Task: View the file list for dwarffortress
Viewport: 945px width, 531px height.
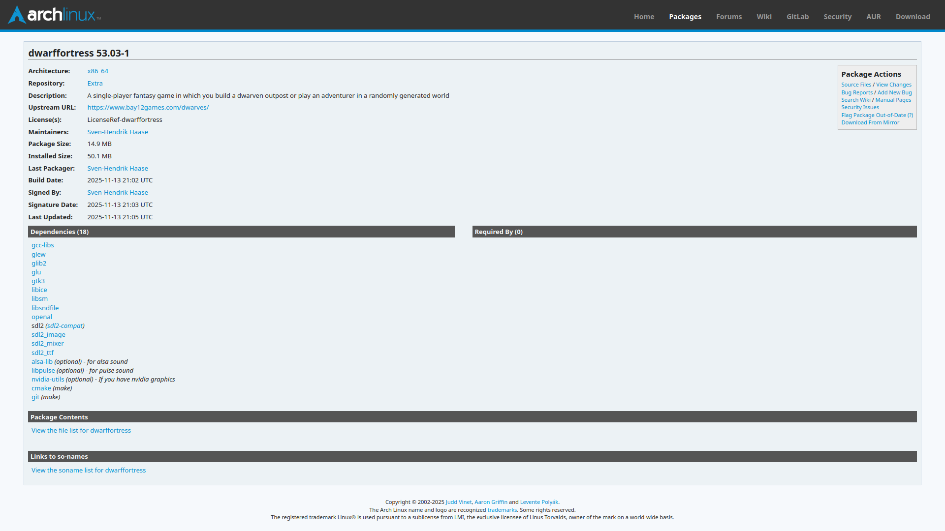Action: pos(81,431)
